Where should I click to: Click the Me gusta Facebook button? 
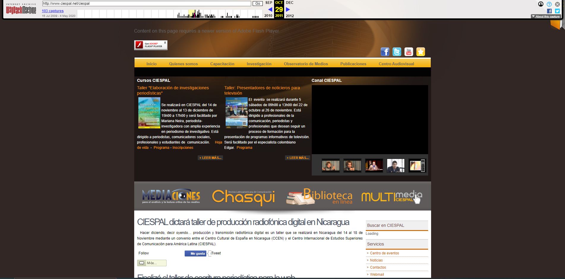[195, 254]
